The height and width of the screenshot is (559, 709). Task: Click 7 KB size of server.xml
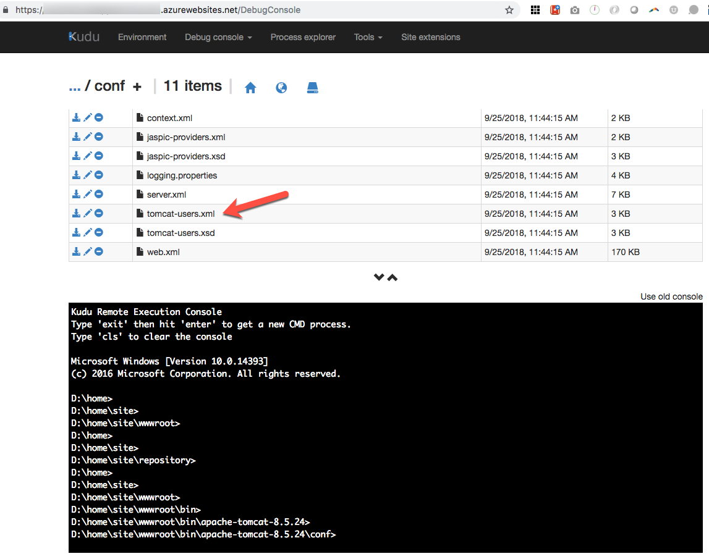point(621,195)
